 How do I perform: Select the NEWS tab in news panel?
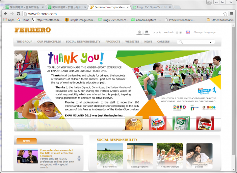pos(27,141)
